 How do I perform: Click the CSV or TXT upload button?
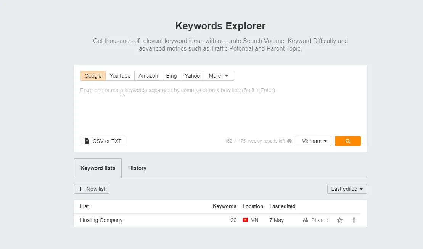(x=102, y=141)
